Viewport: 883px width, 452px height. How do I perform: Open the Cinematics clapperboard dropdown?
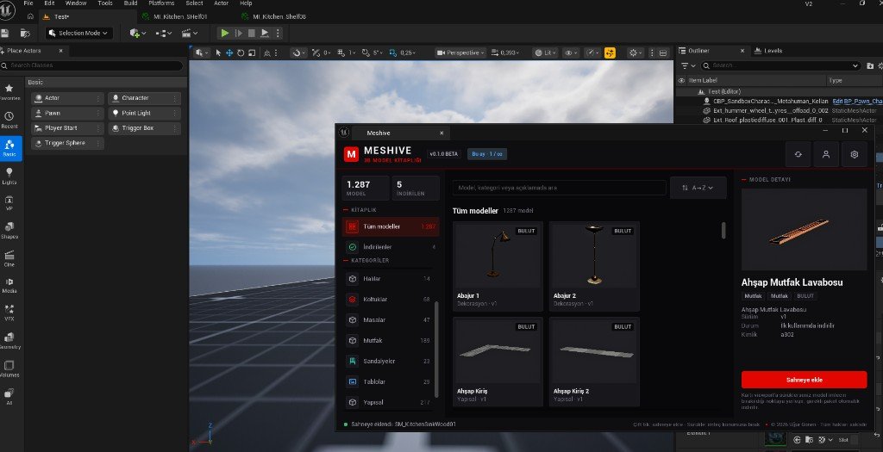[189, 34]
